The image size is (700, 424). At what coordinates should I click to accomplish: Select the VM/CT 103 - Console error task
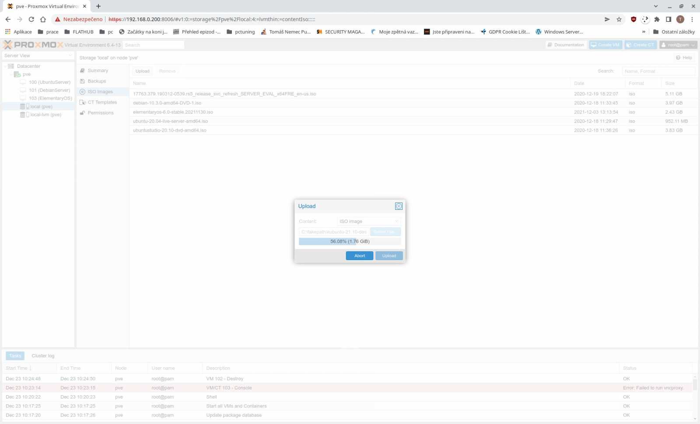tap(348, 388)
